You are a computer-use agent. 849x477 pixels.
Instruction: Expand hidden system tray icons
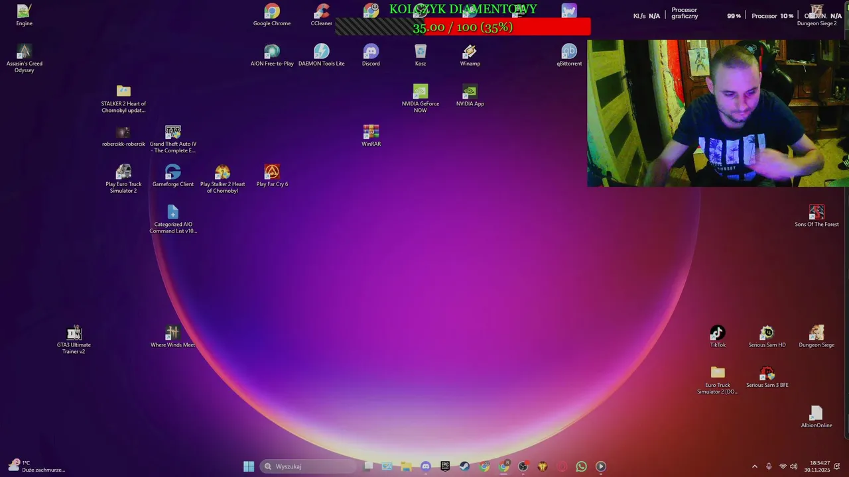[754, 466]
